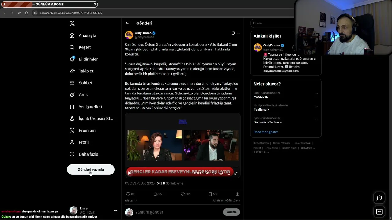The width and height of the screenshot is (392, 220).
Task: Open Domenico Tedesco trending topic
Action: coord(268,122)
